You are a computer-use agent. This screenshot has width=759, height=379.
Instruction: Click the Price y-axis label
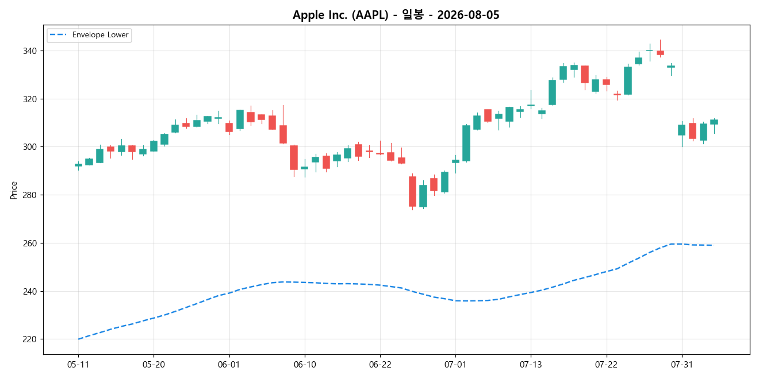tap(14, 190)
